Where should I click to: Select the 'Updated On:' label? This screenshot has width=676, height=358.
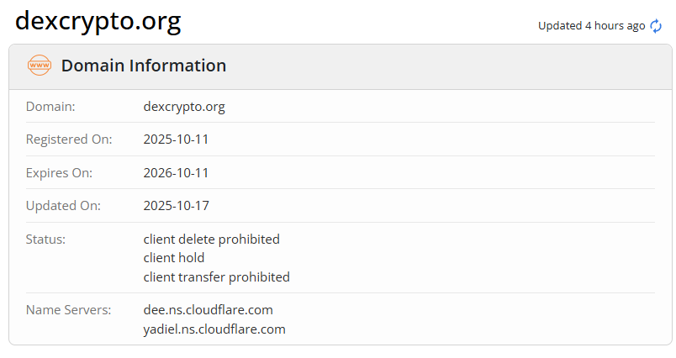(63, 206)
